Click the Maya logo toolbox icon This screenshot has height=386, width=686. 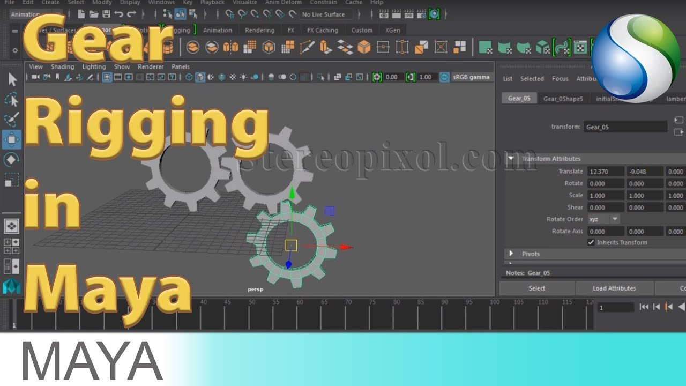pos(12,286)
